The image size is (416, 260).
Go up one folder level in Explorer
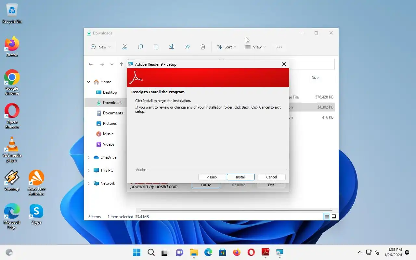click(122, 64)
